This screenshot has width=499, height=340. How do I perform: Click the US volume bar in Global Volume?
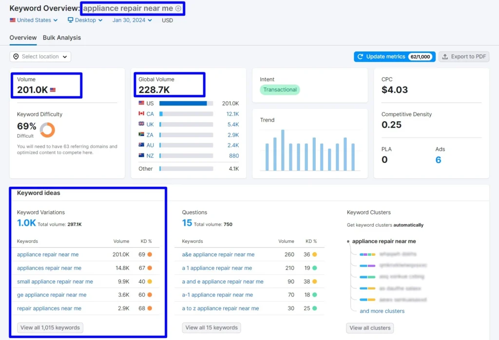(186, 103)
